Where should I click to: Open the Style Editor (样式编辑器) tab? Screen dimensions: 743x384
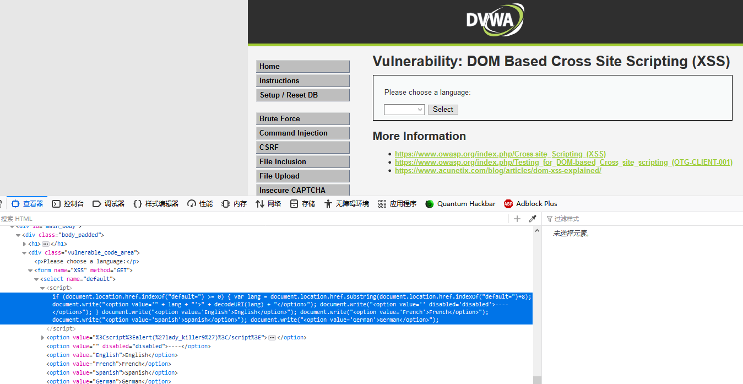tap(156, 204)
